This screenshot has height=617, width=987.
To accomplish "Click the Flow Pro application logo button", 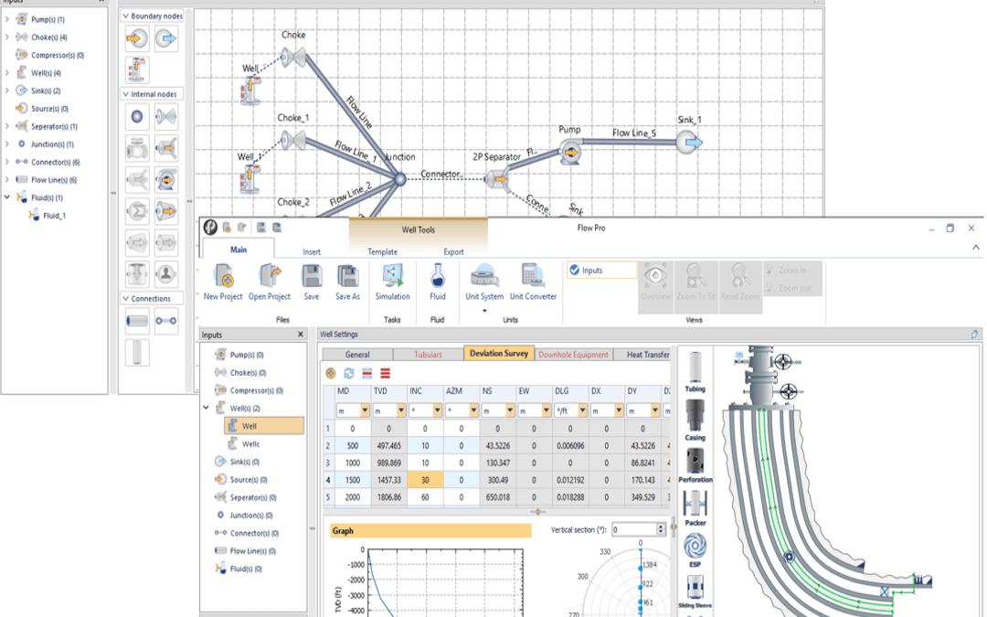I will coord(210,228).
